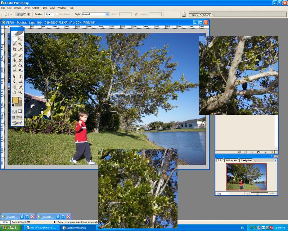This screenshot has width=288, height=231.
Task: Choose Intersect with selection mode button
Action: point(29,14)
